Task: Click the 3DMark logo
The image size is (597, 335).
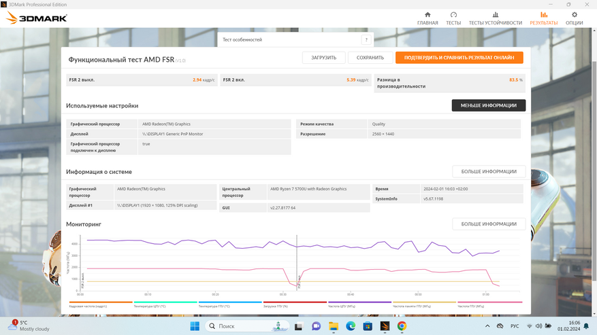Action: coord(37,18)
